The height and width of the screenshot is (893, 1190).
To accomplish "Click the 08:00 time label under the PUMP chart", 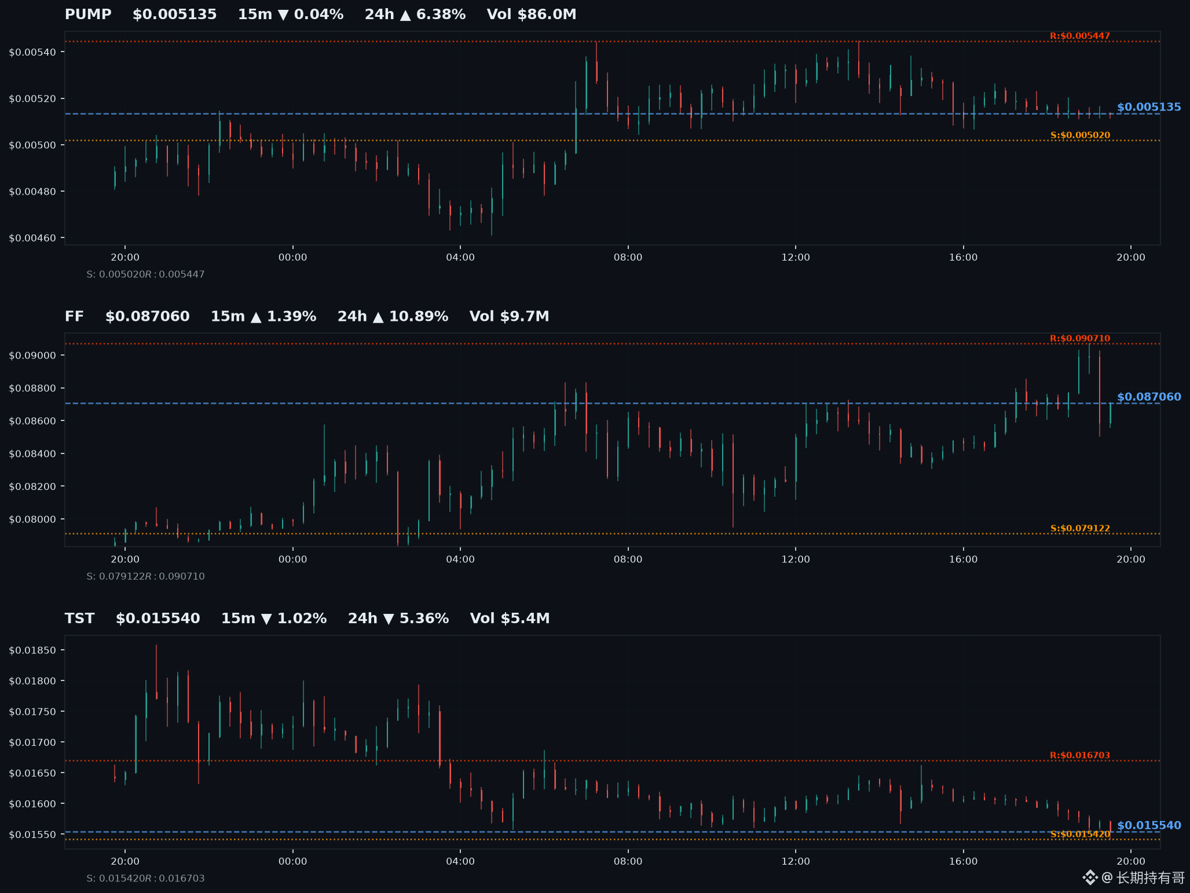I will pos(628,257).
